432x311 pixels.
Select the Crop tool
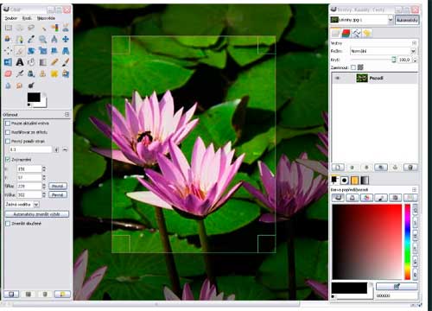click(20, 51)
